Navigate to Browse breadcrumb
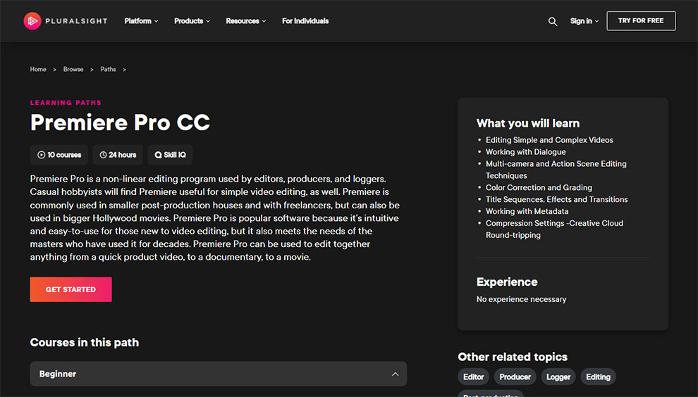This screenshot has height=397, width=698. (x=73, y=70)
